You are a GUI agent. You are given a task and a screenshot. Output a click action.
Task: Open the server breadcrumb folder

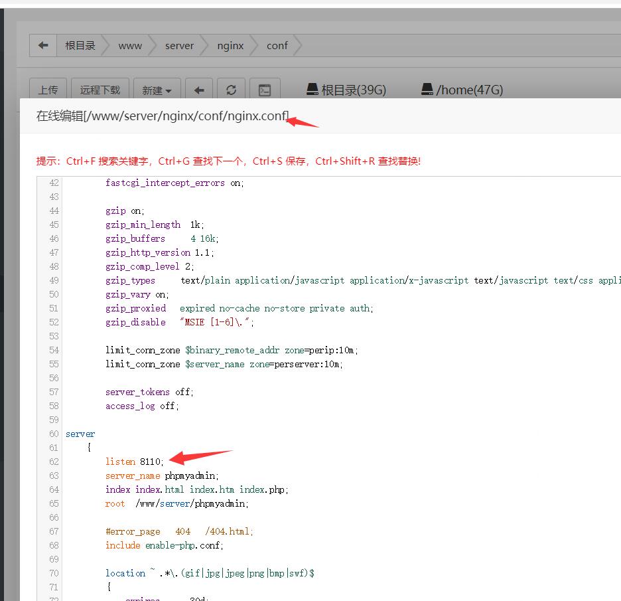[179, 46]
